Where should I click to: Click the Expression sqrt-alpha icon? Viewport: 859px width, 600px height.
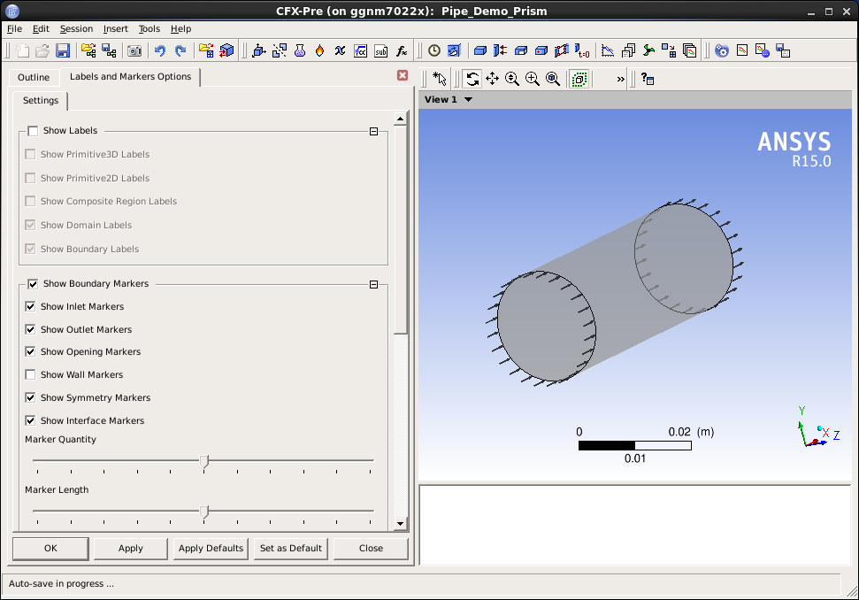point(360,51)
